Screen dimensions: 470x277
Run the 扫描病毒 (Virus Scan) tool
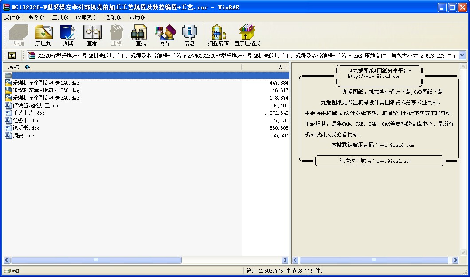218,35
